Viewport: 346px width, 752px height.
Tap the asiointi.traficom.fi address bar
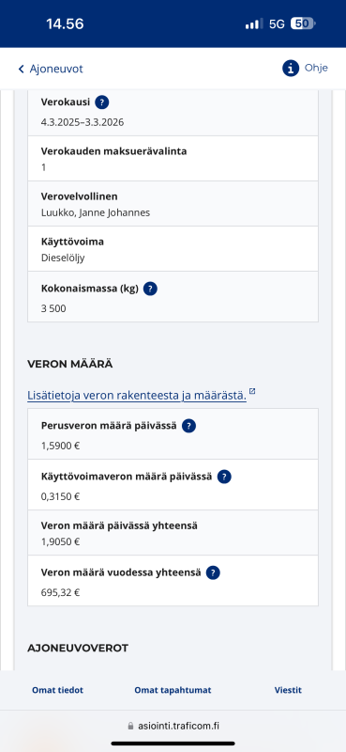pyautogui.click(x=173, y=726)
